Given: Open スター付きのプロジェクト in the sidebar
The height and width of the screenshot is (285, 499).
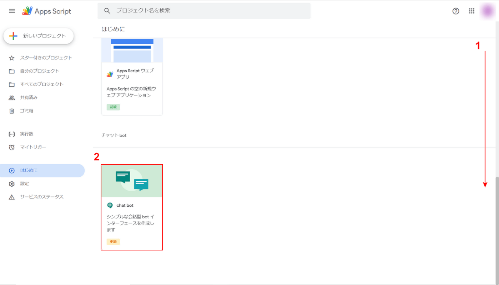Looking at the screenshot, I should tap(46, 58).
